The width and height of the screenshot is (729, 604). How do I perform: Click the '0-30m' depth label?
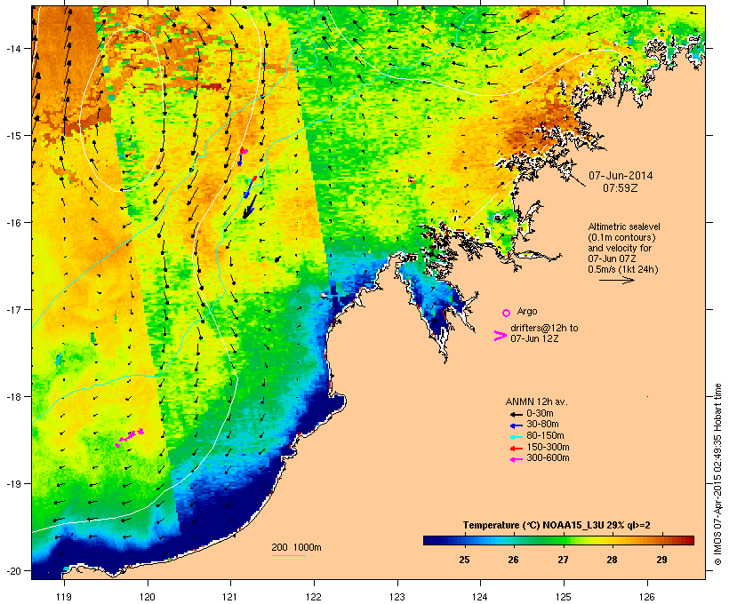[x=540, y=414]
